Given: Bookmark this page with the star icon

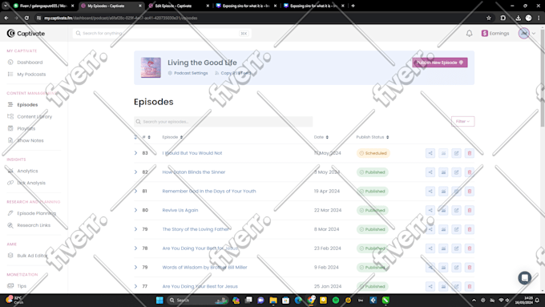Looking at the screenshot, I should (489, 18).
